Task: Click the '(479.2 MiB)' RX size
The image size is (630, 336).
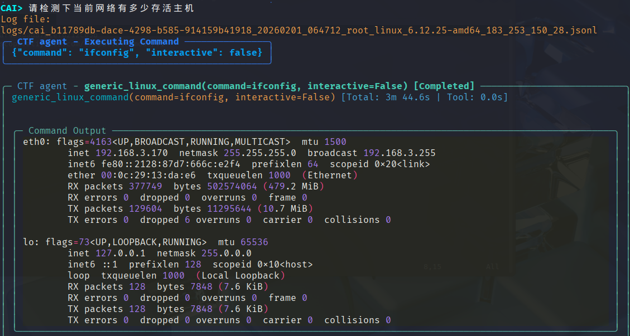Action: pyautogui.click(x=294, y=186)
